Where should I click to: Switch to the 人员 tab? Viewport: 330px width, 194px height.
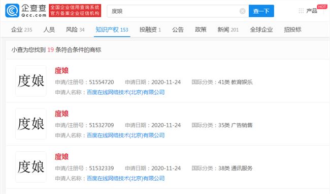coord(49,30)
